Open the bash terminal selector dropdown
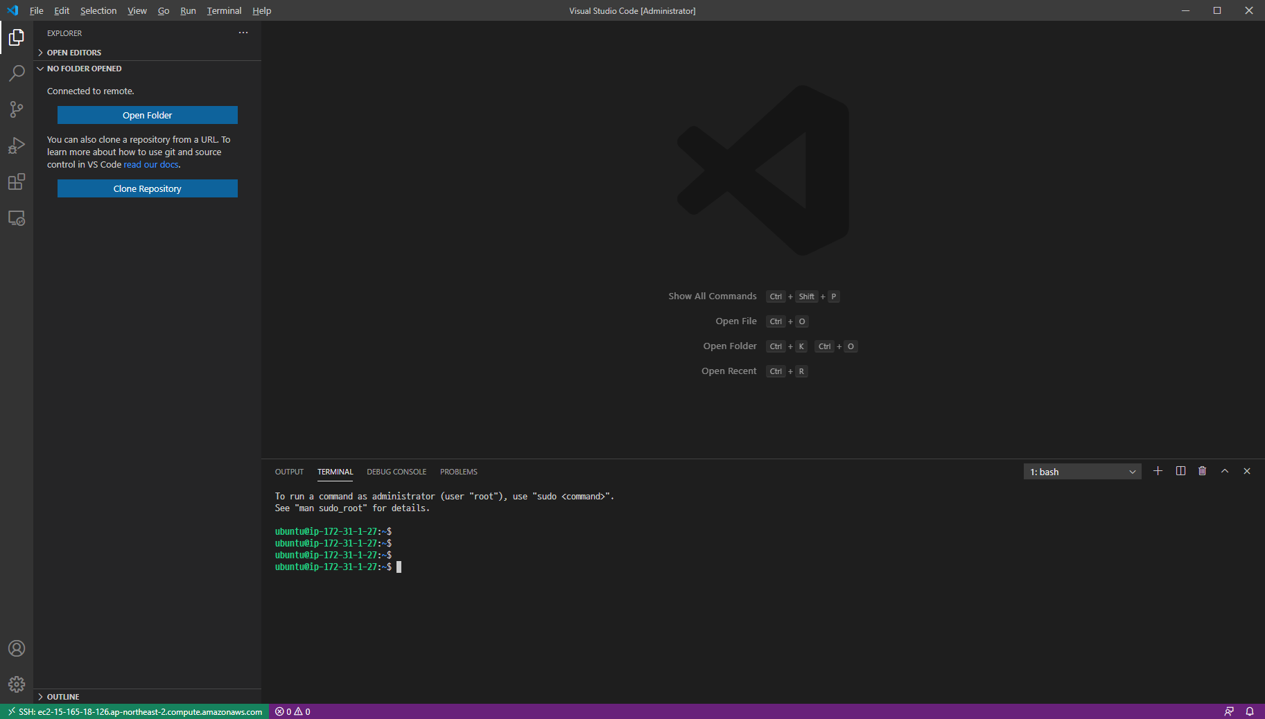This screenshot has height=719, width=1265. coord(1082,472)
